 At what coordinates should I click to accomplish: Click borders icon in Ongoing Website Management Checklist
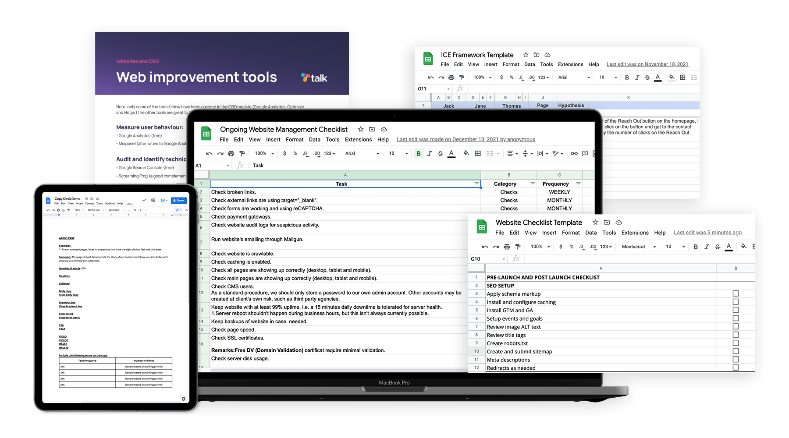[x=478, y=154]
